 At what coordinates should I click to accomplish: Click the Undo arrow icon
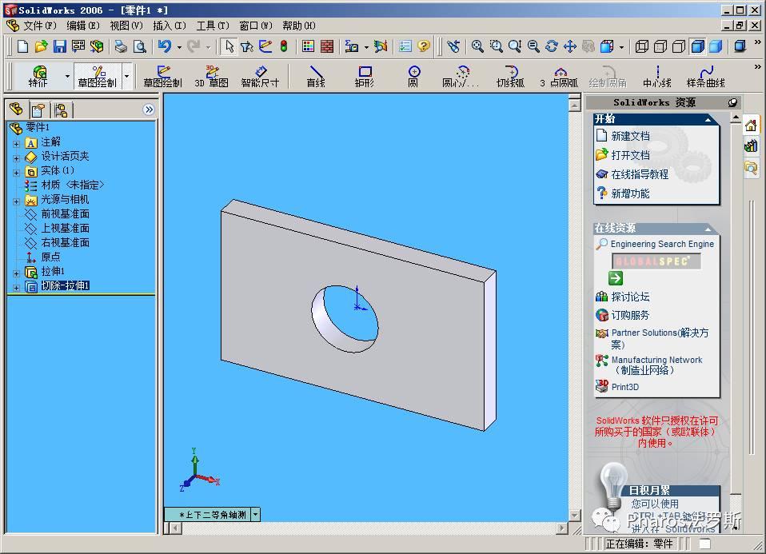pyautogui.click(x=165, y=46)
